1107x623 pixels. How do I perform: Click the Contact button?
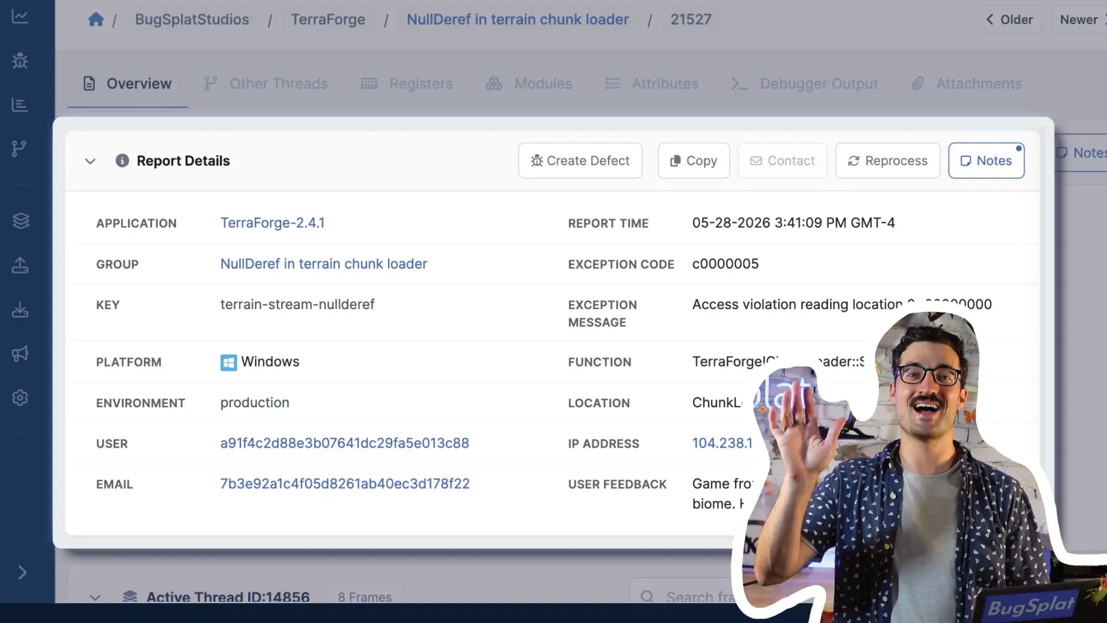pos(783,161)
